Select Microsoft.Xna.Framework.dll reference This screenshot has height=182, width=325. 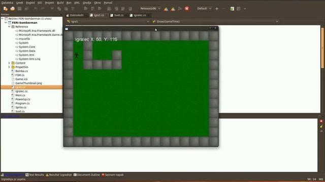click(37, 31)
